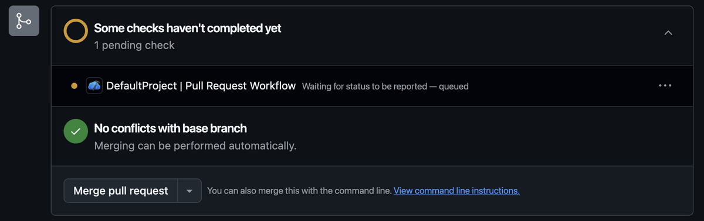The width and height of the screenshot is (704, 221).
Task: Click the word 'DefaultProject' in the check name
Action: (141, 85)
